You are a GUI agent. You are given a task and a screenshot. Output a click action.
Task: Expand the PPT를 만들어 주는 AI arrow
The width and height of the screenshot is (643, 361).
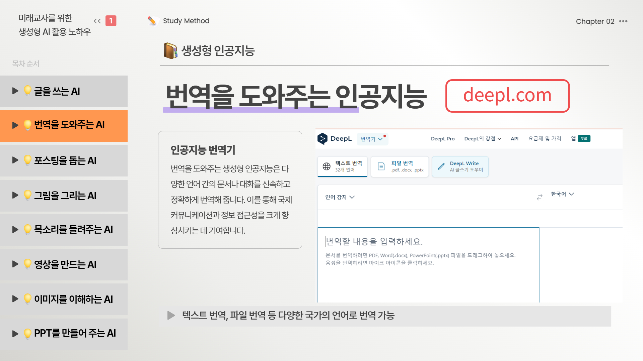[15, 334]
